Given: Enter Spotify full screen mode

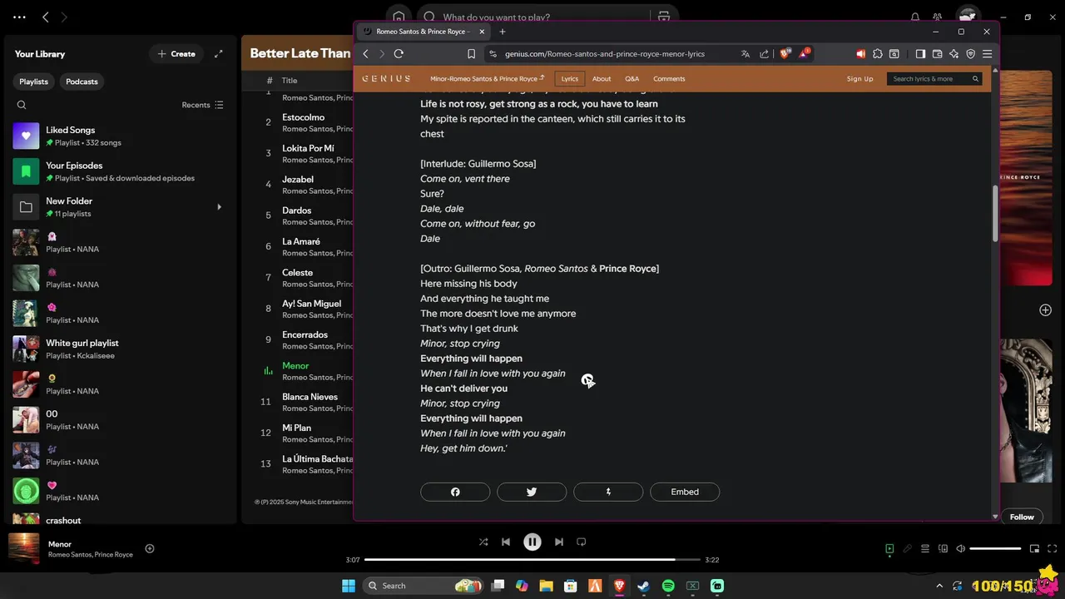Looking at the screenshot, I should [x=1053, y=548].
